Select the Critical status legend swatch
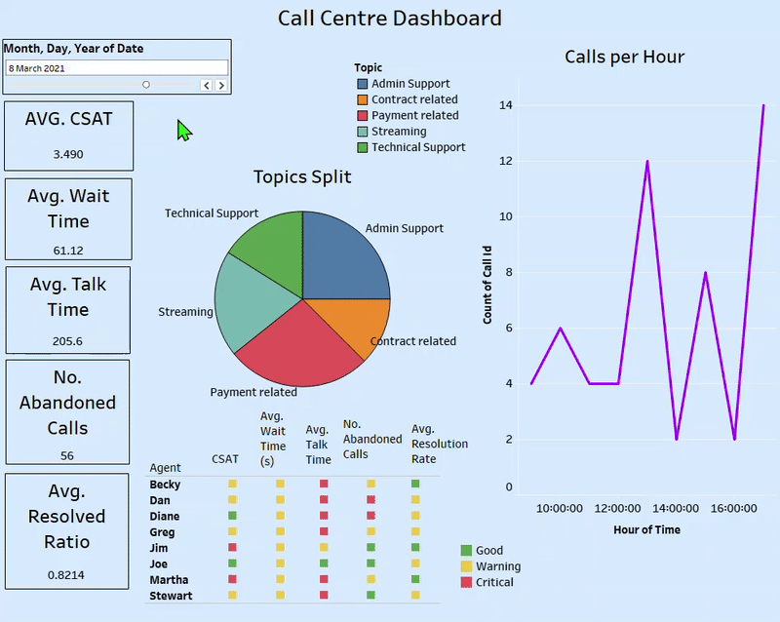The height and width of the screenshot is (622, 780). point(466,582)
